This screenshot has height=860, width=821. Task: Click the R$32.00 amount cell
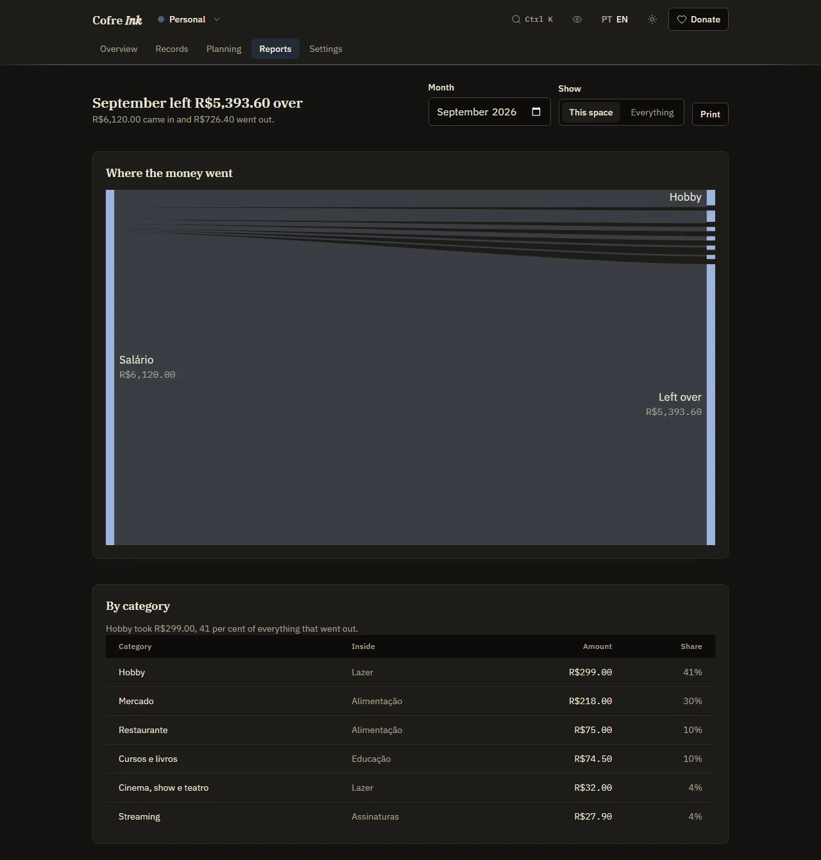coord(593,788)
